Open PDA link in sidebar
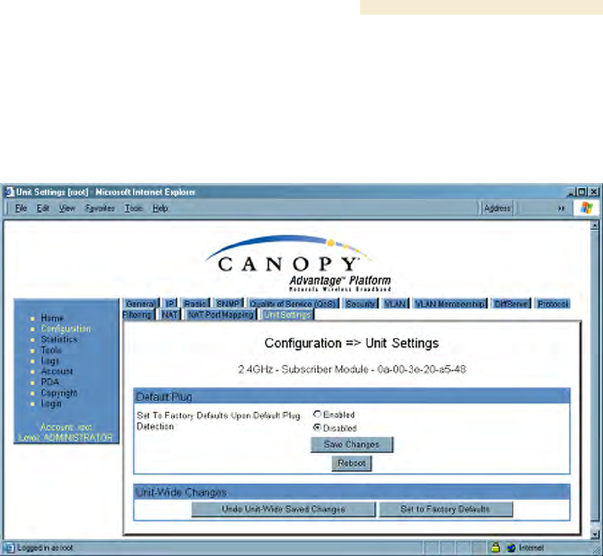Screen dimensions: 603x556 click(x=50, y=382)
